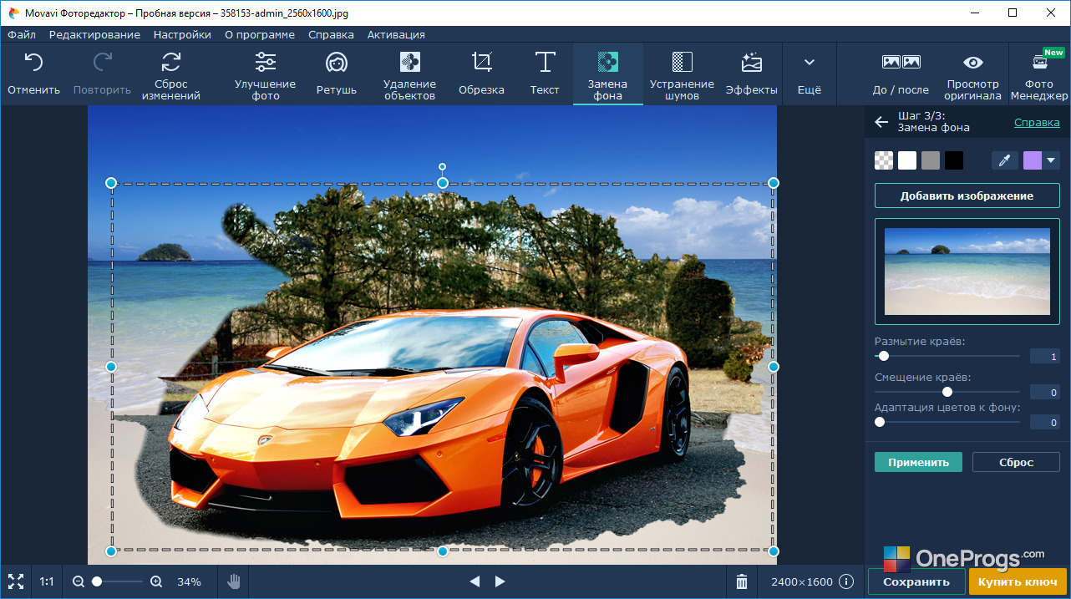The height and width of the screenshot is (599, 1071).
Task: Pick color with the eyedropper
Action: 1005,160
